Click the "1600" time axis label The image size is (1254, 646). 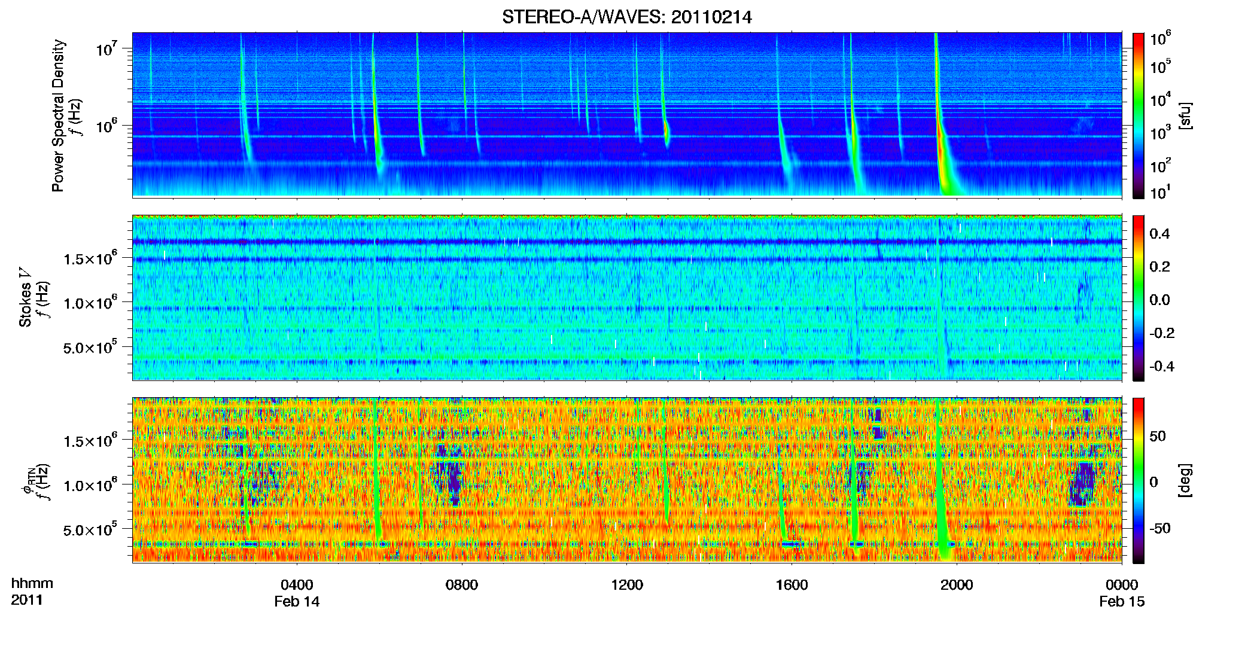792,585
